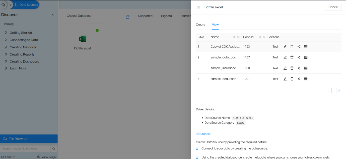Click the file browser search magnifier

(54, 149)
